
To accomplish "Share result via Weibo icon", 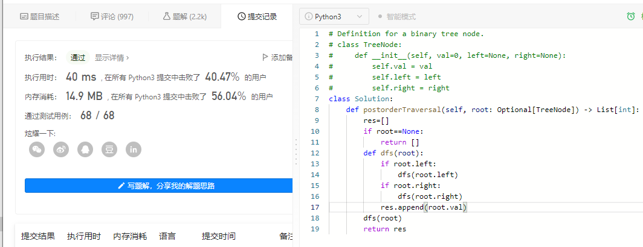I will (61, 149).
